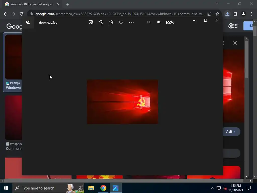Zoom in with the magnifier plus icon

(159, 22)
